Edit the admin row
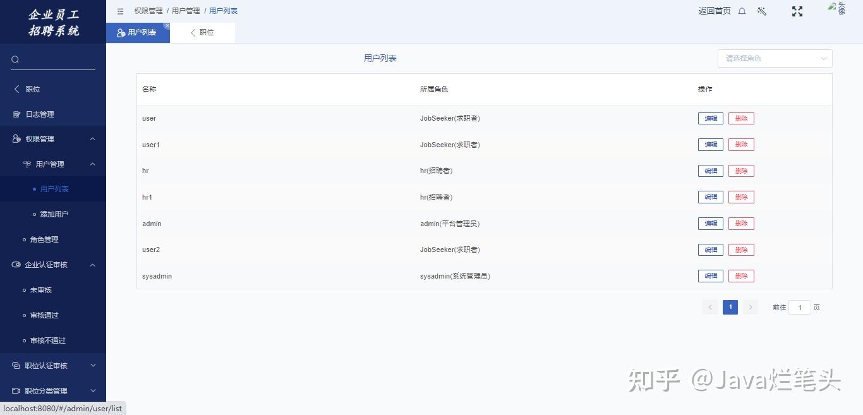 [711, 224]
